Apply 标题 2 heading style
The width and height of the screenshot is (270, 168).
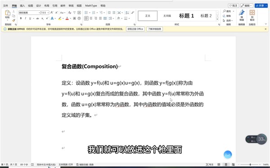pos(206,16)
